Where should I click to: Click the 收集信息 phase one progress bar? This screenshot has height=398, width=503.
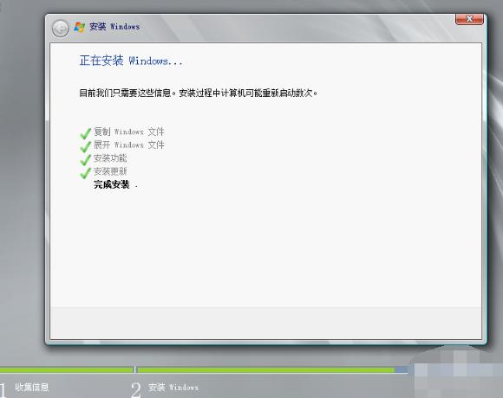67,369
